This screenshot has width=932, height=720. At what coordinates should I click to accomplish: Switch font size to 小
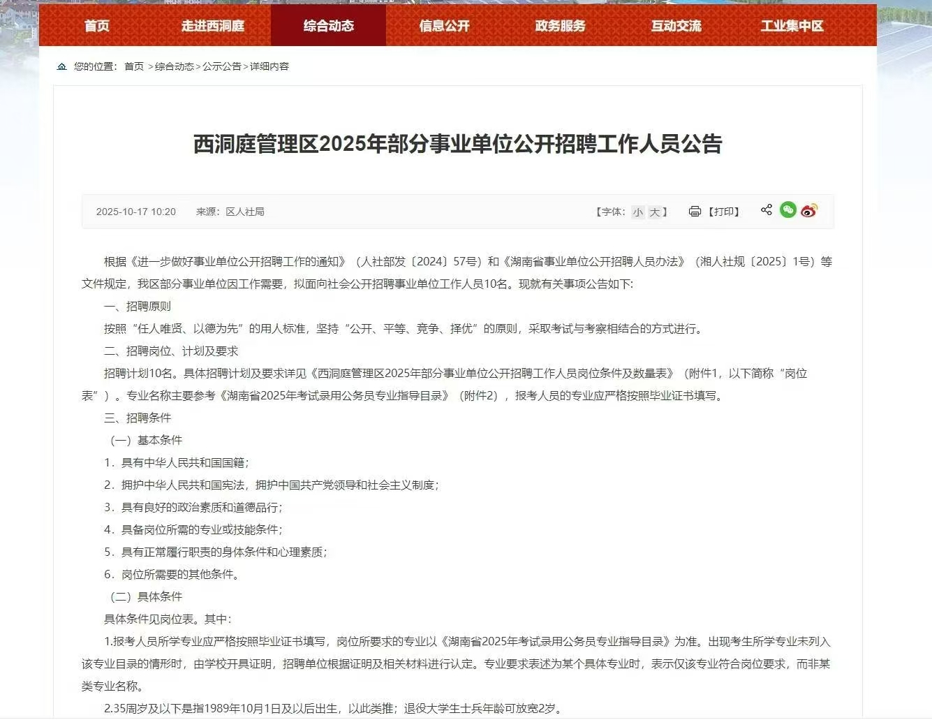click(637, 212)
